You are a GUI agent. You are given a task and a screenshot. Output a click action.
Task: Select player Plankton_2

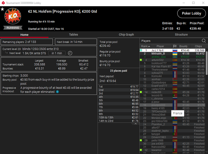(x=172, y=124)
